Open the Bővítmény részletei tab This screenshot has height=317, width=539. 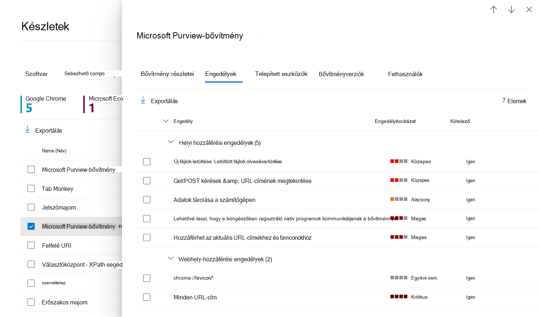pyautogui.click(x=167, y=74)
